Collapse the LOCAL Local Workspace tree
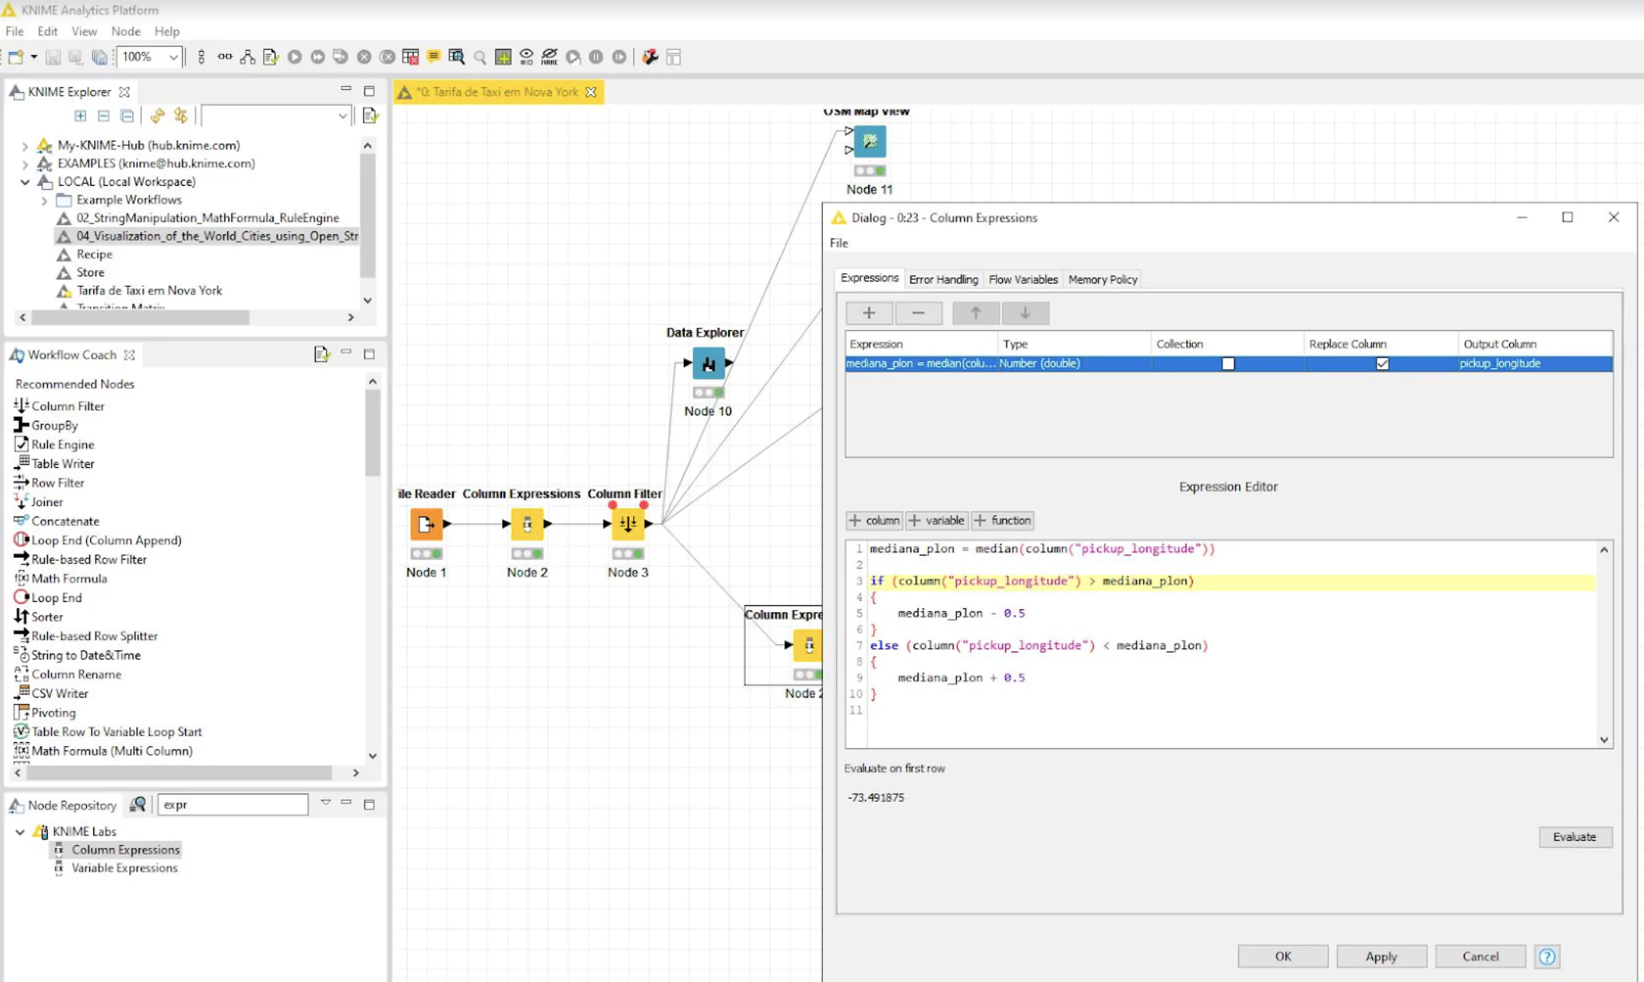Viewport: 1644px width, 982px height. [x=24, y=182]
